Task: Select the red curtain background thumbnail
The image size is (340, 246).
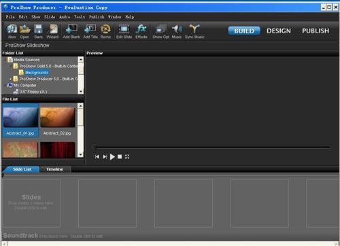Action: point(57,150)
